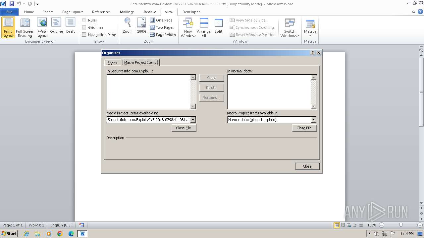Select Macro Project Items tab
This screenshot has width=424, height=238.
coord(140,62)
